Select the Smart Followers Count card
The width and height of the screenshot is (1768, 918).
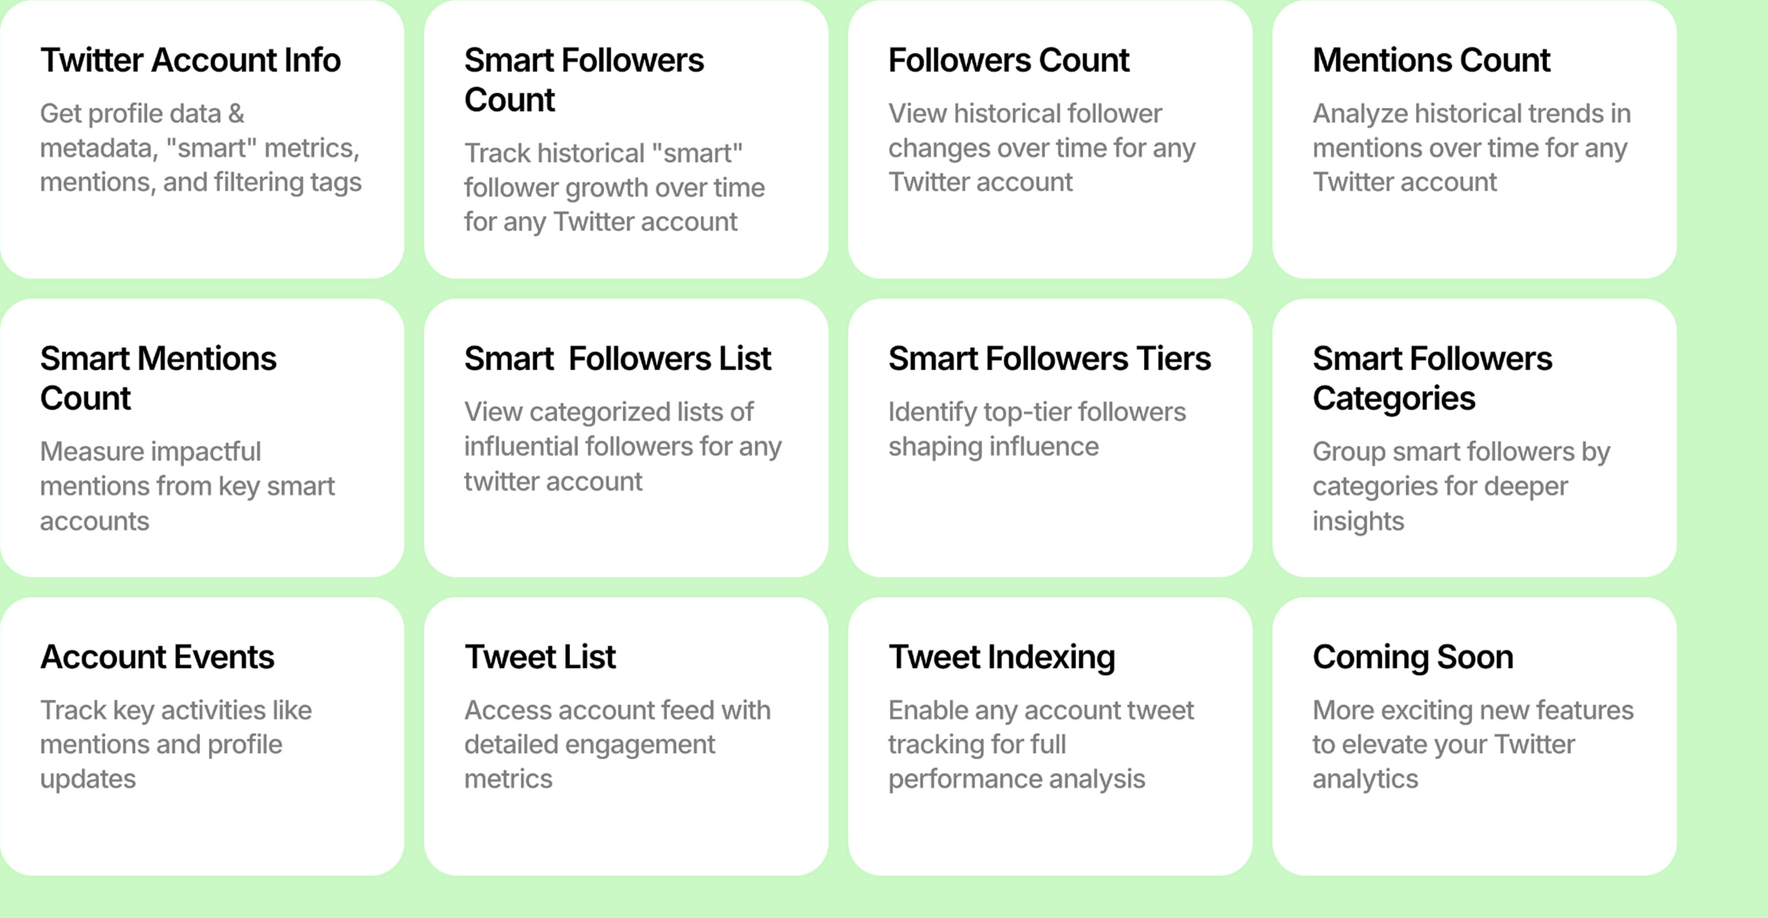(x=626, y=139)
